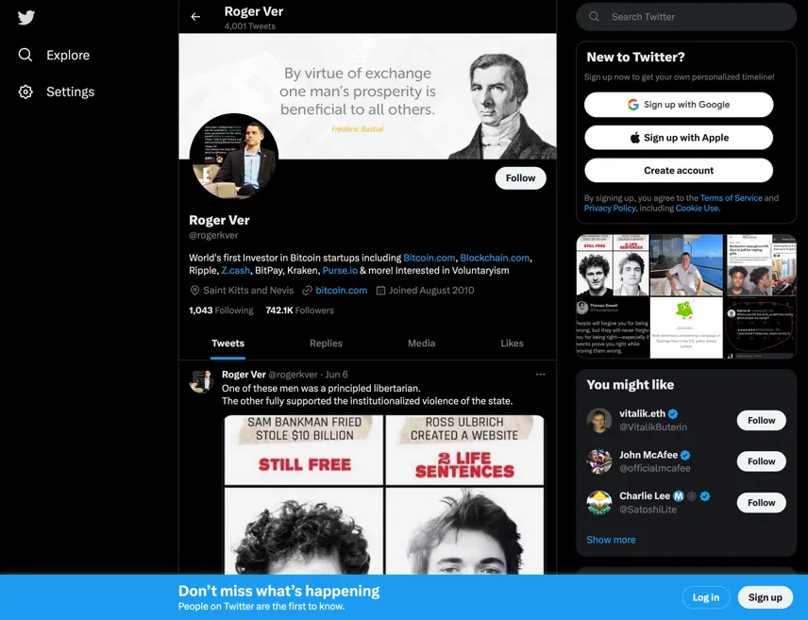Open Purse.io link in the bio

(340, 271)
